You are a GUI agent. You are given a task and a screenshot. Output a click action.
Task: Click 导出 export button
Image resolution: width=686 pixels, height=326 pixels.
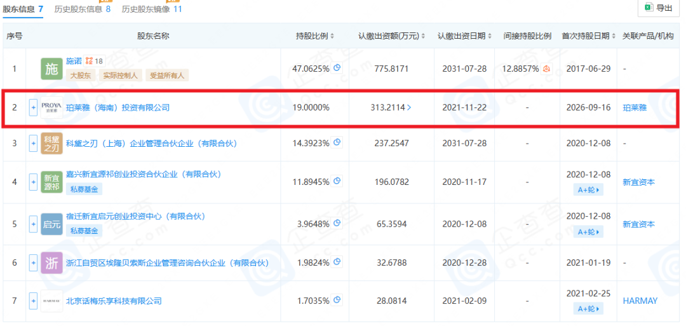coord(660,8)
